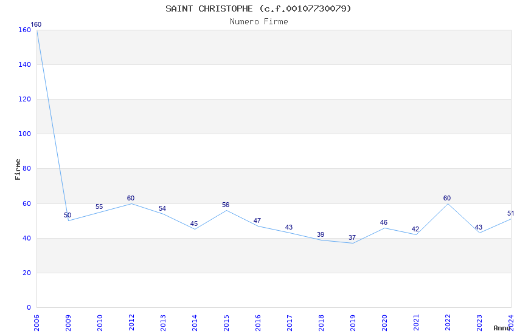Click the 160 data label for 2006

tap(36, 25)
